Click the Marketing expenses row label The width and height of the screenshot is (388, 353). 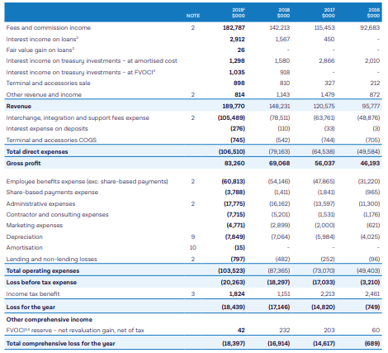35,226
